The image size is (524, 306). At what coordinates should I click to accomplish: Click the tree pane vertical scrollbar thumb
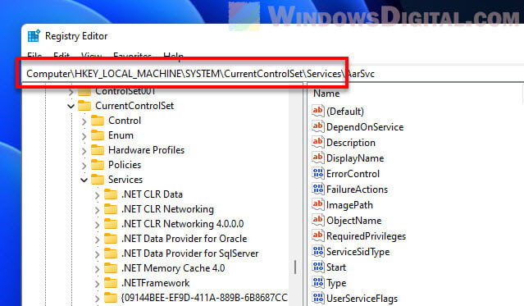(x=295, y=267)
